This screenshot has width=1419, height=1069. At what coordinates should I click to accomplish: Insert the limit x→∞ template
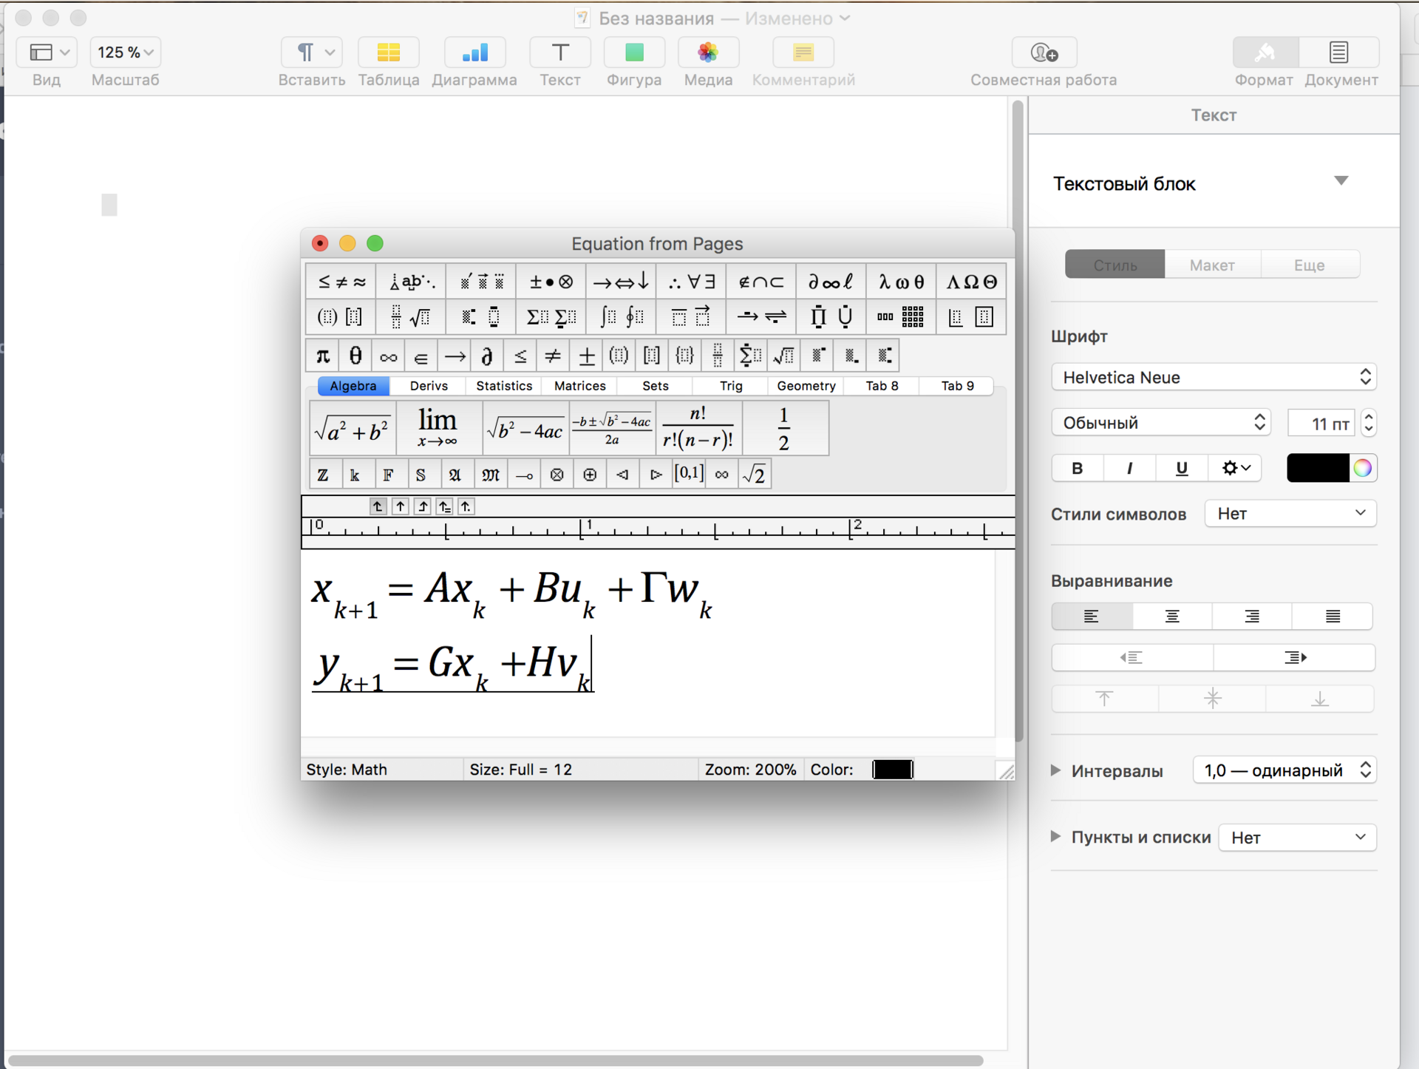tap(439, 429)
